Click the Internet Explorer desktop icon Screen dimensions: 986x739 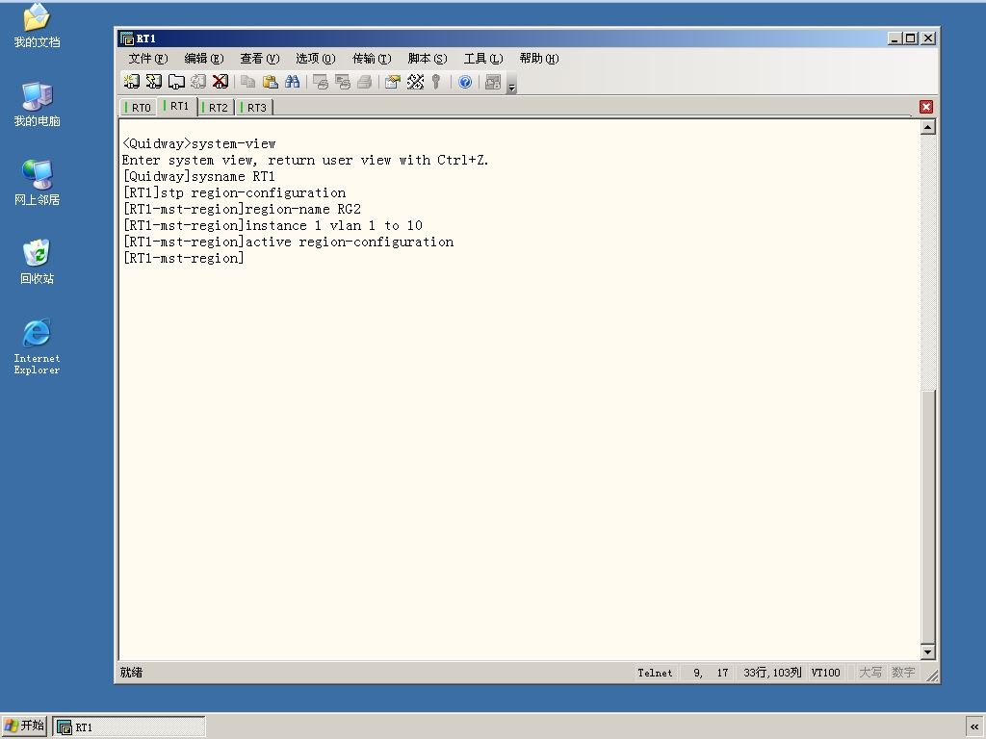[37, 346]
